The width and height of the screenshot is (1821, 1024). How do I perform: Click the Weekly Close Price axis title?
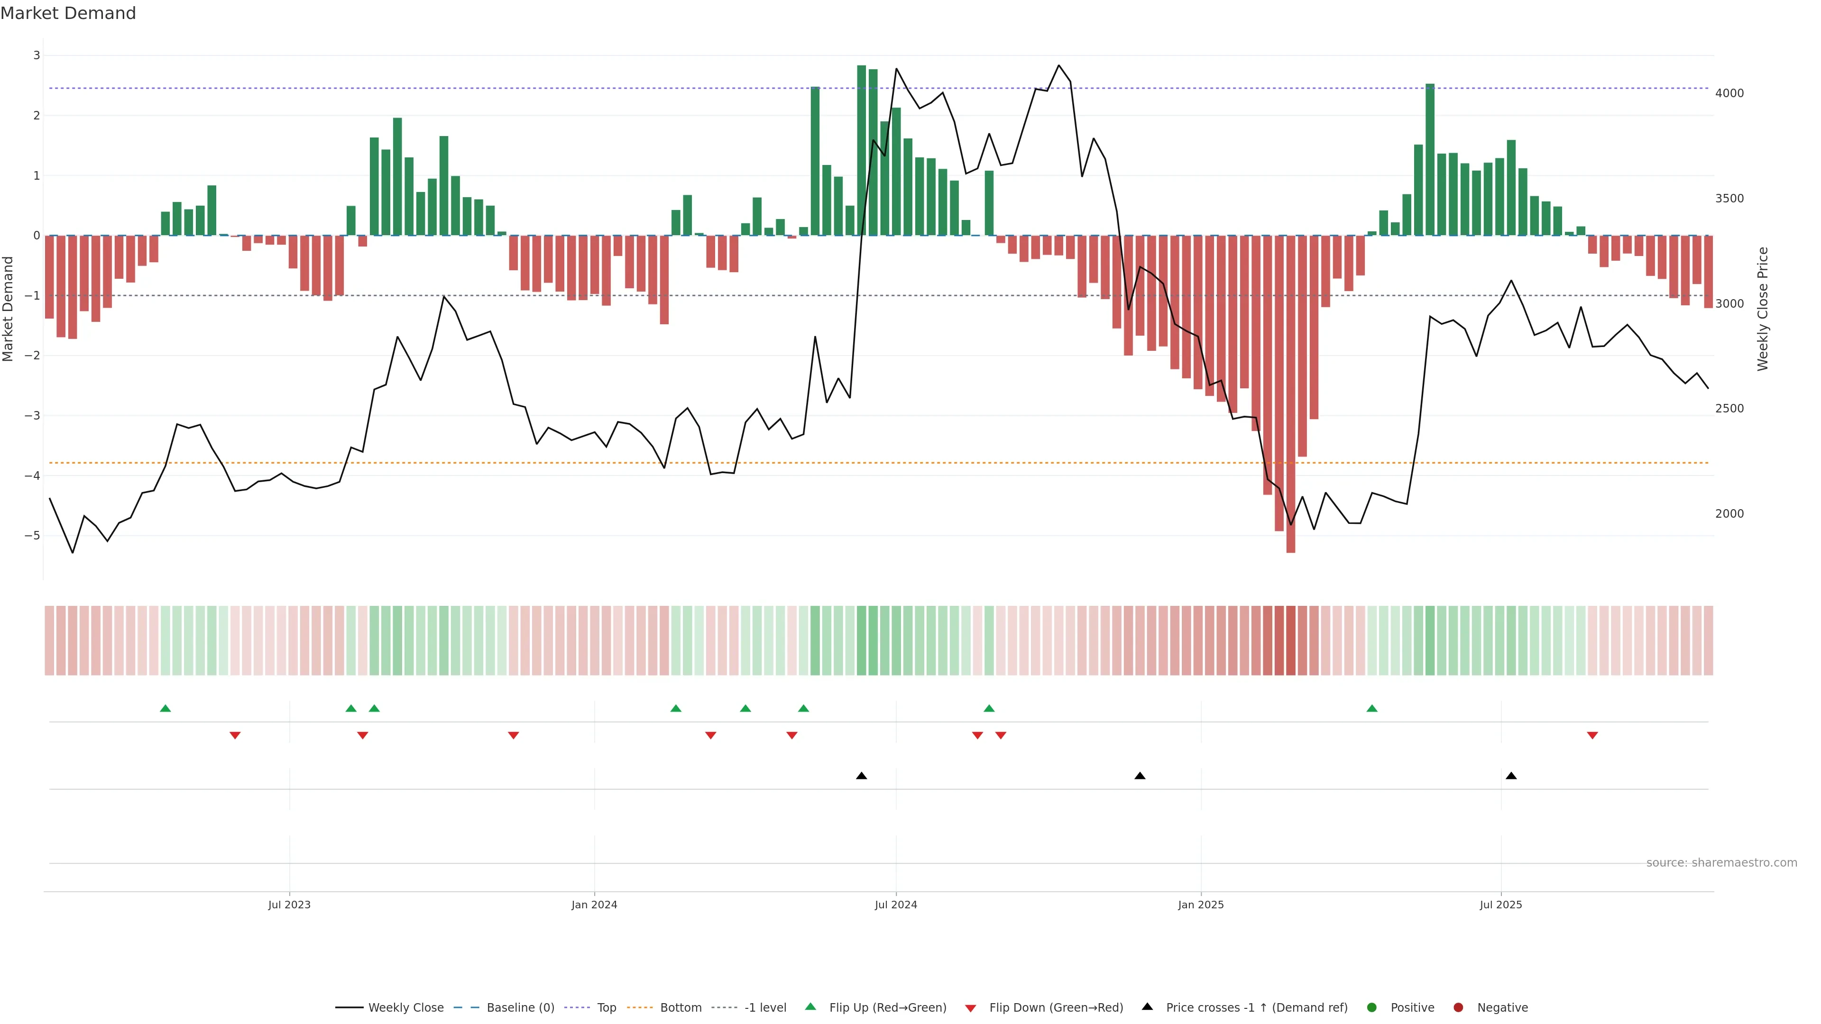point(1762,309)
